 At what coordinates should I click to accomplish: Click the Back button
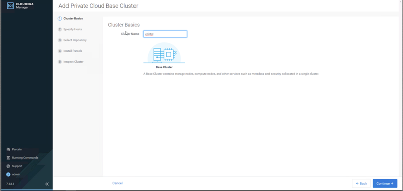click(361, 183)
